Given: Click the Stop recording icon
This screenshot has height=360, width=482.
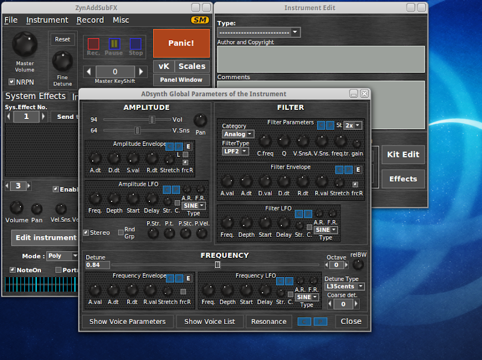Looking at the screenshot, I should click(x=136, y=44).
